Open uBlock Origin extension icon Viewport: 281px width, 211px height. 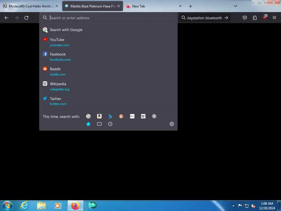[265, 17]
